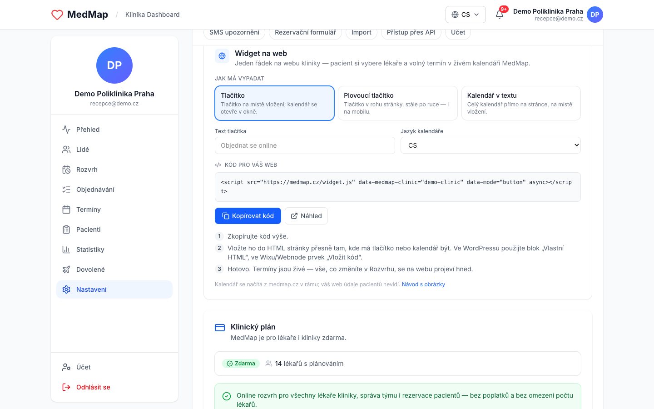Viewport: 654px width, 409px height.
Task: Select the Kalendář v textu widget style
Action: (x=521, y=103)
